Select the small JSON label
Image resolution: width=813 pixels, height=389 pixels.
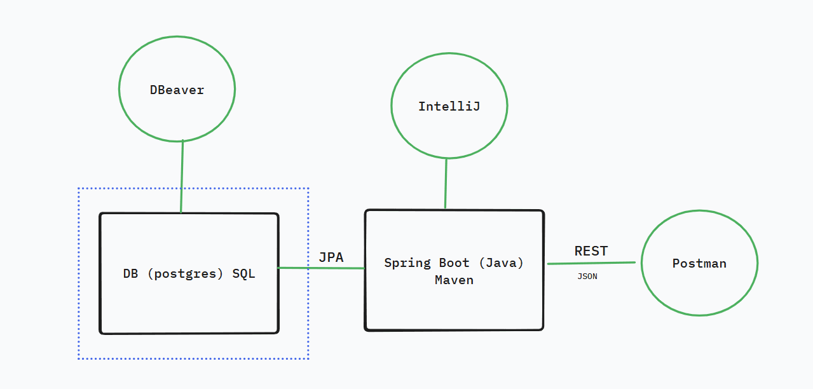point(587,277)
